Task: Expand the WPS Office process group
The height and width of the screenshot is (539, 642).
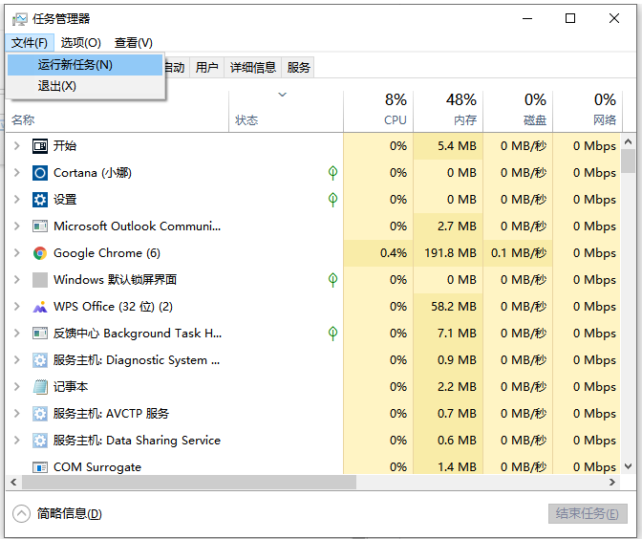Action: pos(16,307)
